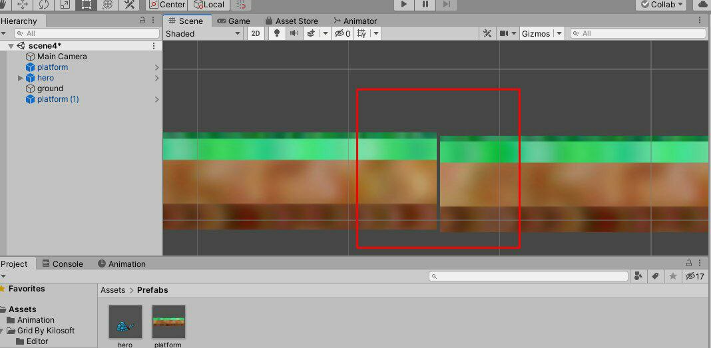Focus the Hierarchy search field

point(87,33)
